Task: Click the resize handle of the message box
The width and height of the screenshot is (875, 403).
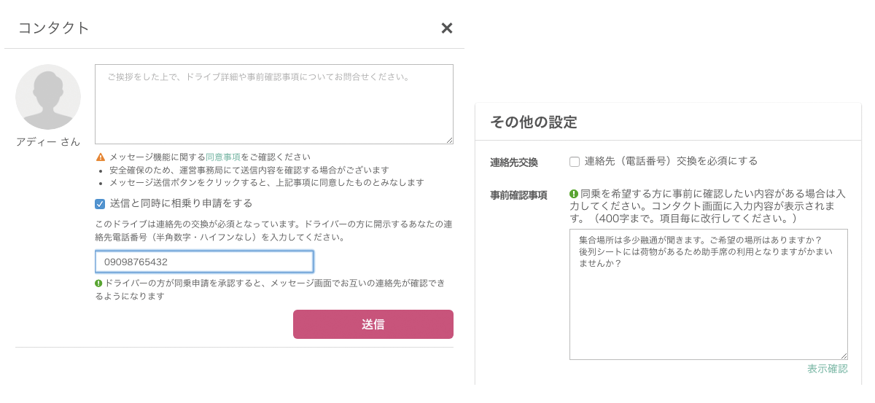Action: coord(449,140)
